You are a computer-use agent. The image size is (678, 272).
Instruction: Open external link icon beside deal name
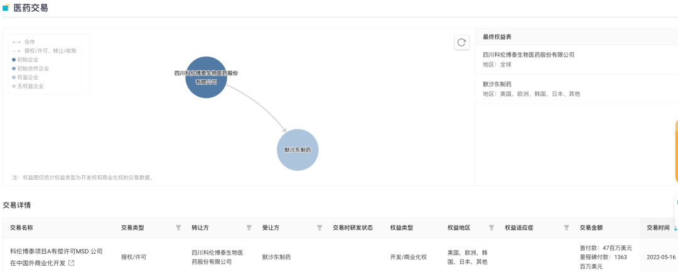tap(72, 263)
